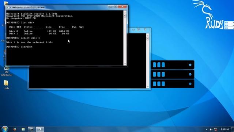Click the '149 GB' size value
The image size is (234, 132).
(x=52, y=31)
